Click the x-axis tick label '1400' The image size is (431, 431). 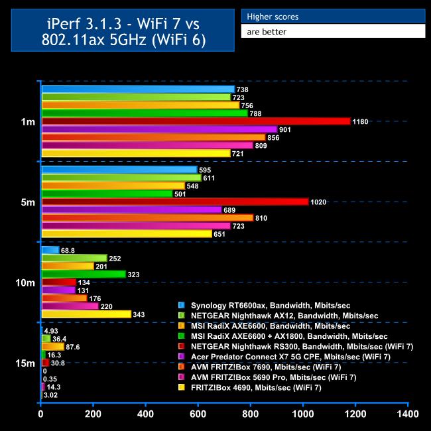tap(408, 414)
